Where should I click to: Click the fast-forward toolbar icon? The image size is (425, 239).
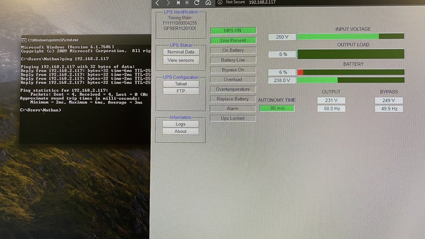[187, 3]
